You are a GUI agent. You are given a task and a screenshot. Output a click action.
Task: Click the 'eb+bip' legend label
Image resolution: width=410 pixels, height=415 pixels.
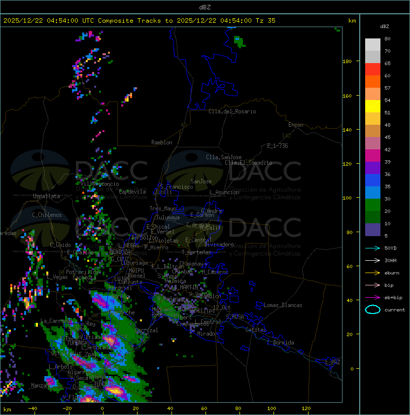[393, 298]
